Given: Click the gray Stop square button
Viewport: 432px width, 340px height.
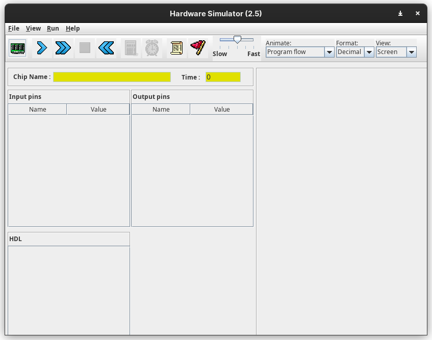Looking at the screenshot, I should [x=85, y=48].
